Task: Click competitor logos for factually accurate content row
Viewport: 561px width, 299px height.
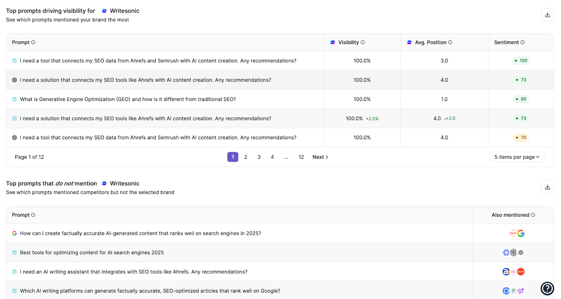Action: tap(517, 233)
